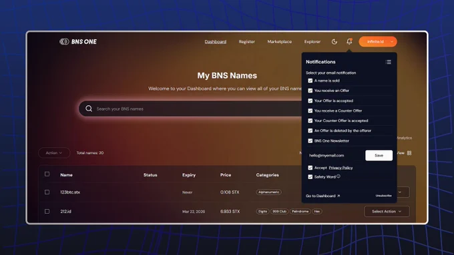Edit the hello@myemail.com email field
This screenshot has height=255, width=454.
click(334, 155)
